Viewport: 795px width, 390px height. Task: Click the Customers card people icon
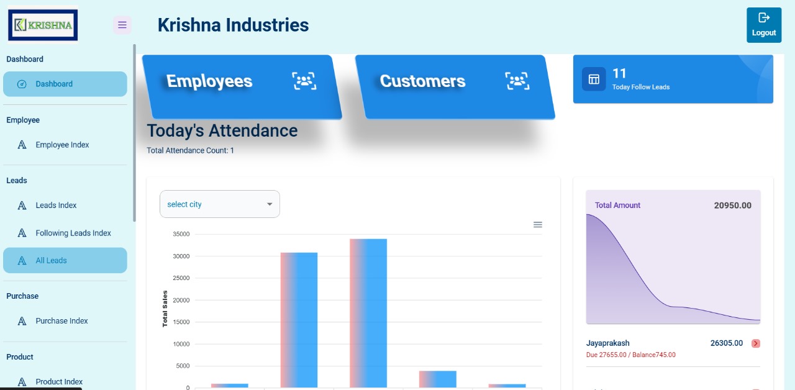pyautogui.click(x=517, y=81)
